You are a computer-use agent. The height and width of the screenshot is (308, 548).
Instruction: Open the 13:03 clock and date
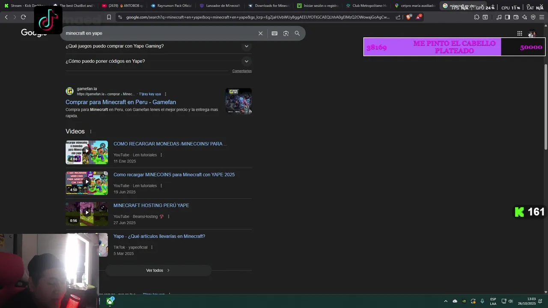click(527, 301)
